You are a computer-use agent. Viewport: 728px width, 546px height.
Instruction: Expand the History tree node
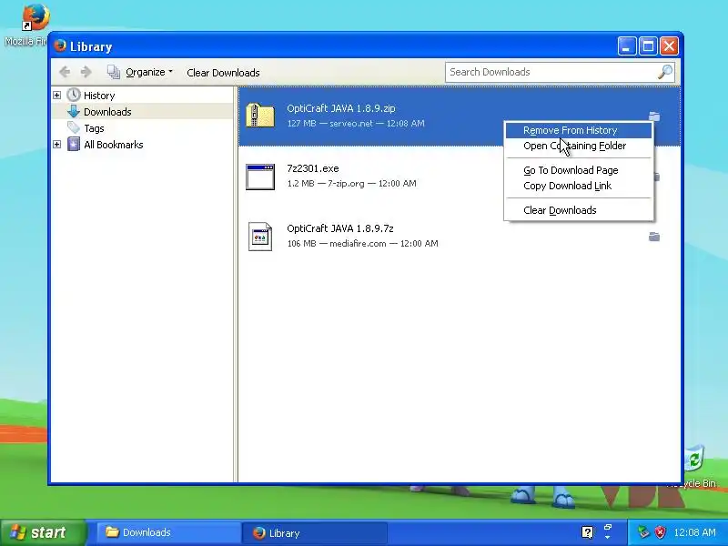click(56, 96)
